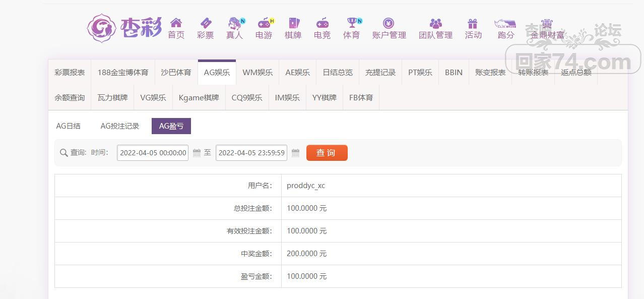Open the 棋牌 cards icon
Image resolution: width=644 pixels, height=299 pixels.
click(293, 23)
